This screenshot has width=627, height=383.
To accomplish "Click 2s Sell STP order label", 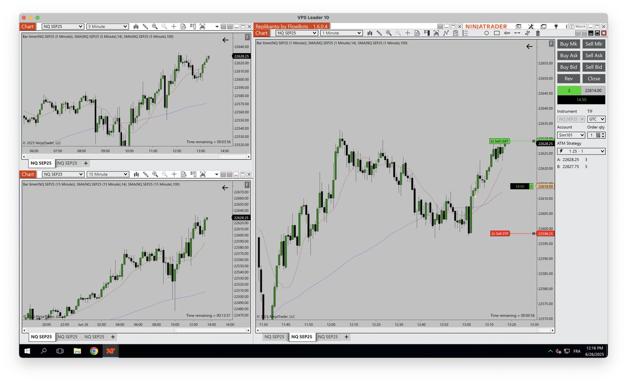I will tap(500, 234).
